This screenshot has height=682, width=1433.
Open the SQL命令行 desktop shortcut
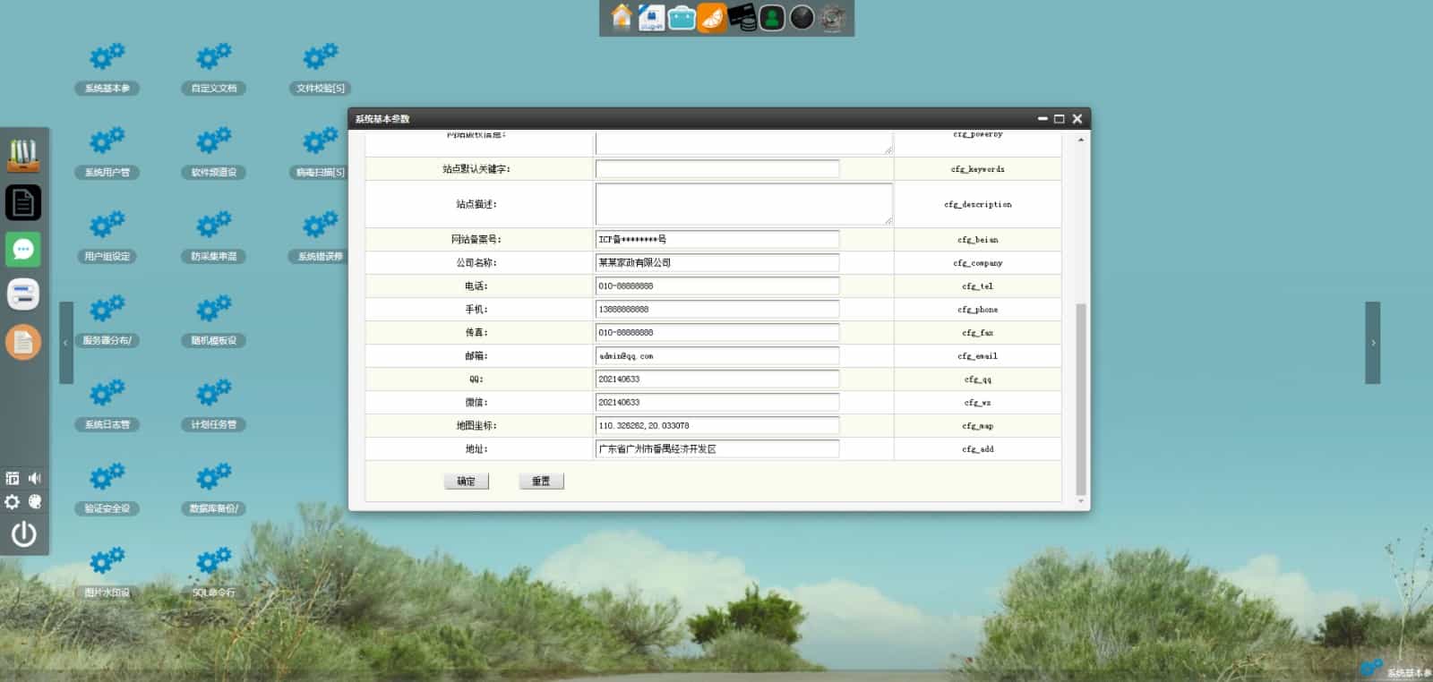214,574
